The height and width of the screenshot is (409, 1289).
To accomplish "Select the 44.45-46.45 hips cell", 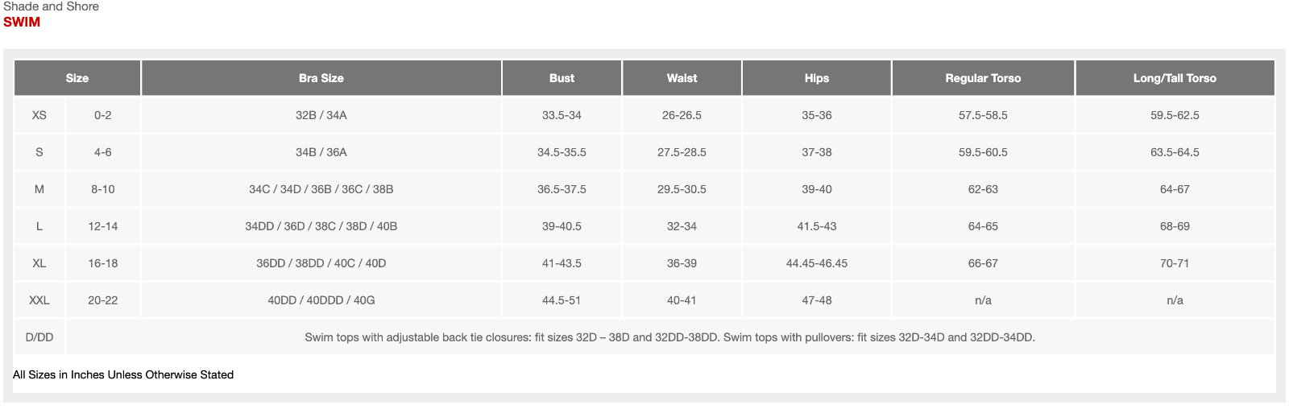I will pos(817,263).
